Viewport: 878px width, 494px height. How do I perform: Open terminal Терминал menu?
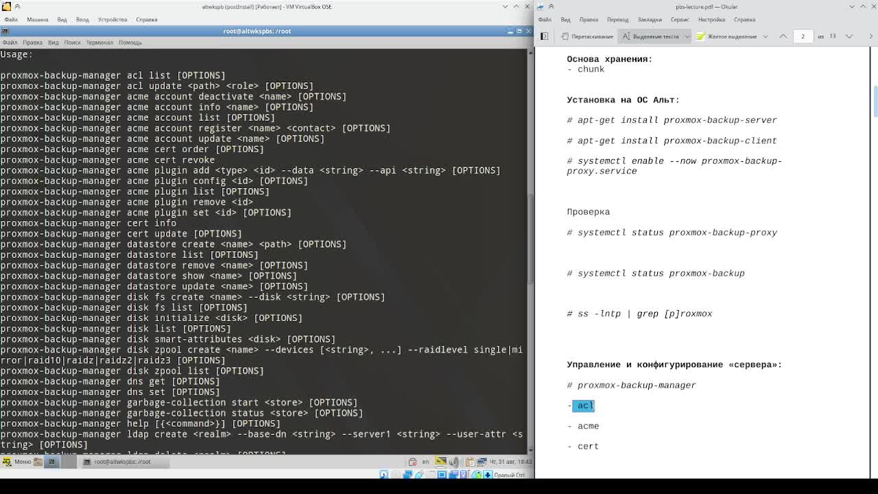(99, 43)
